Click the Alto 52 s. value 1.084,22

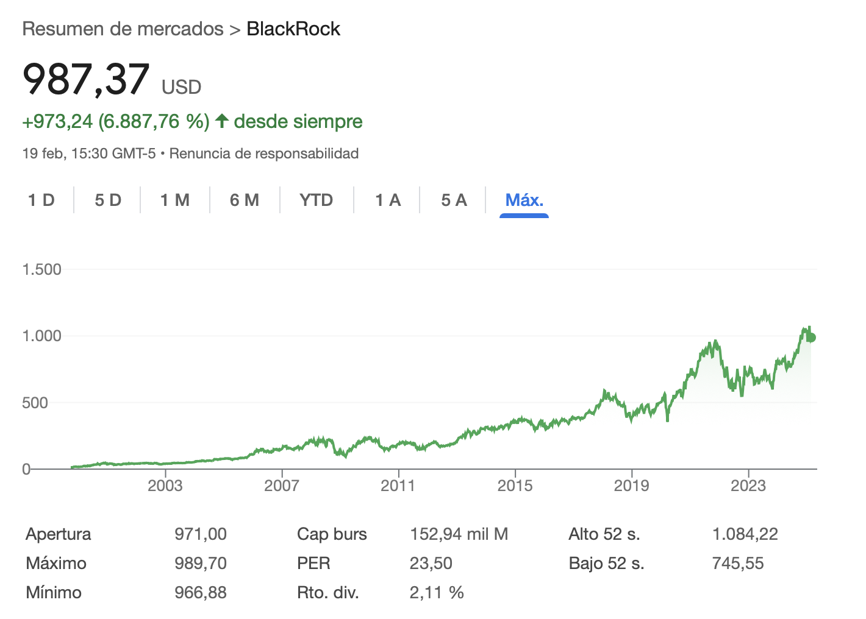point(745,534)
